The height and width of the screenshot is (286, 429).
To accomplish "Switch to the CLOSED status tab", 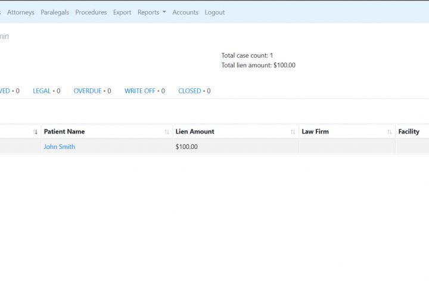I will pos(194,91).
